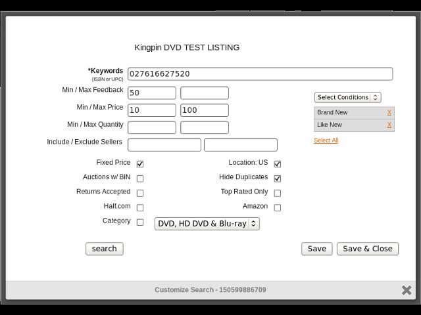Disable Hide Duplicates checkbox
Viewport: 421px width, 315px height.
[278, 178]
